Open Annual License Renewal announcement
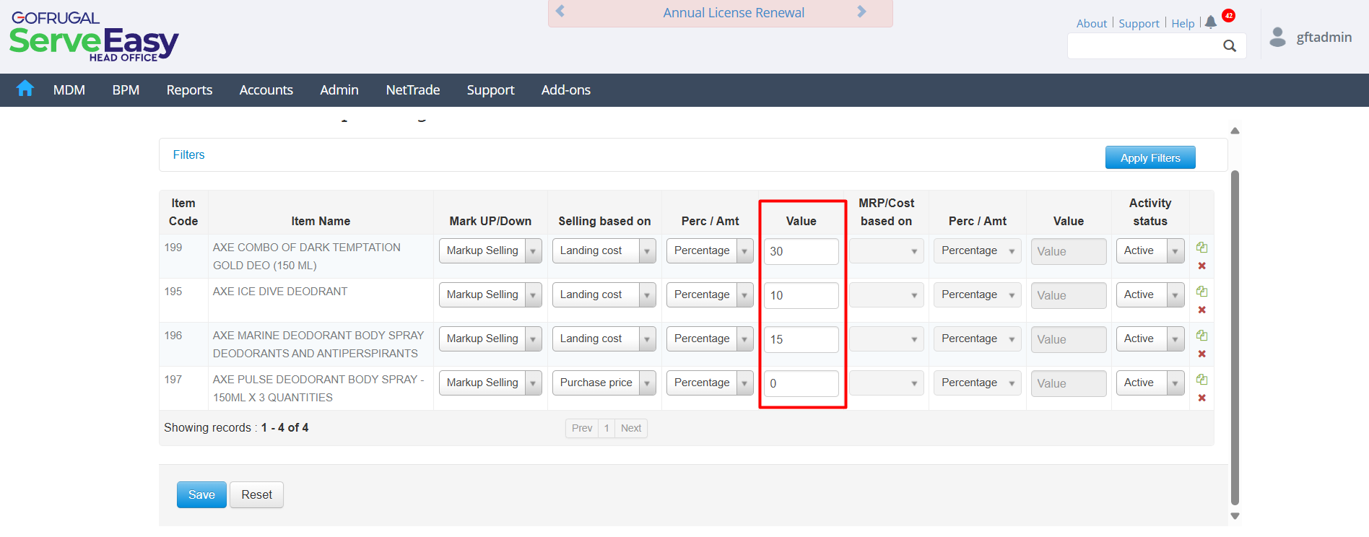This screenshot has height=537, width=1369. 734,12
